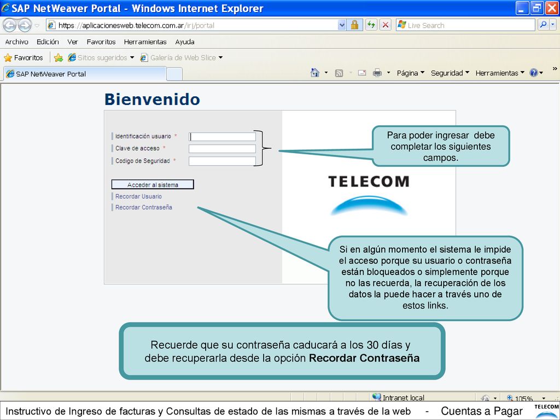Click the Internet Explorer title bar icon
Image resolution: width=560 pixels, height=420 pixels.
pos(5,8)
